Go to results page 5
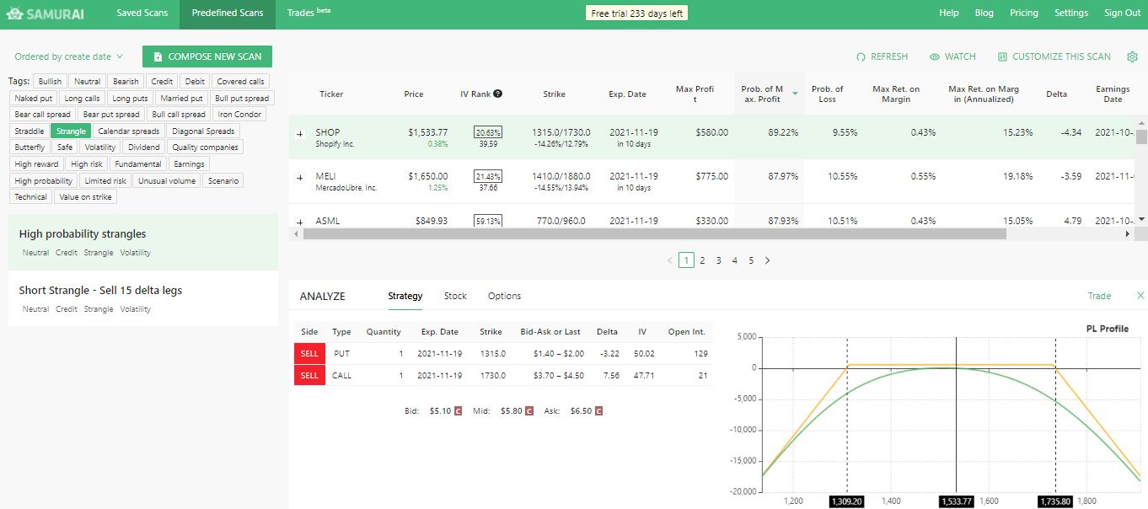The height and width of the screenshot is (509, 1148). pyautogui.click(x=751, y=260)
